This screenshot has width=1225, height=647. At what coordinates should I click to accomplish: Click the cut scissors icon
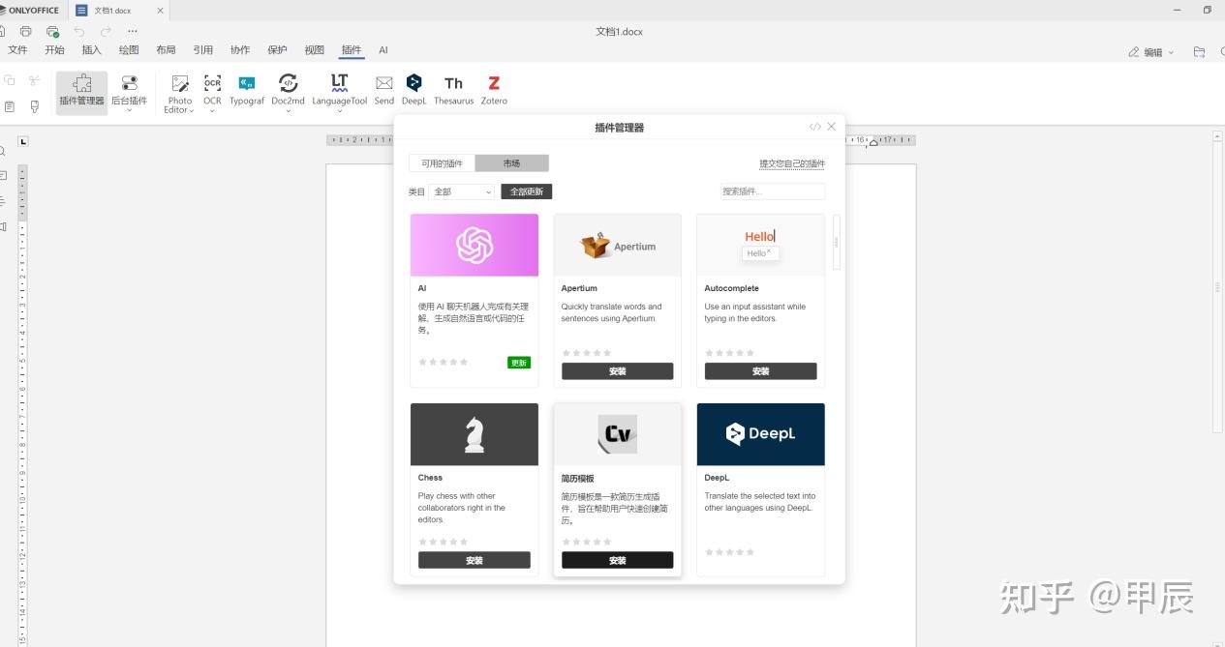(x=35, y=80)
